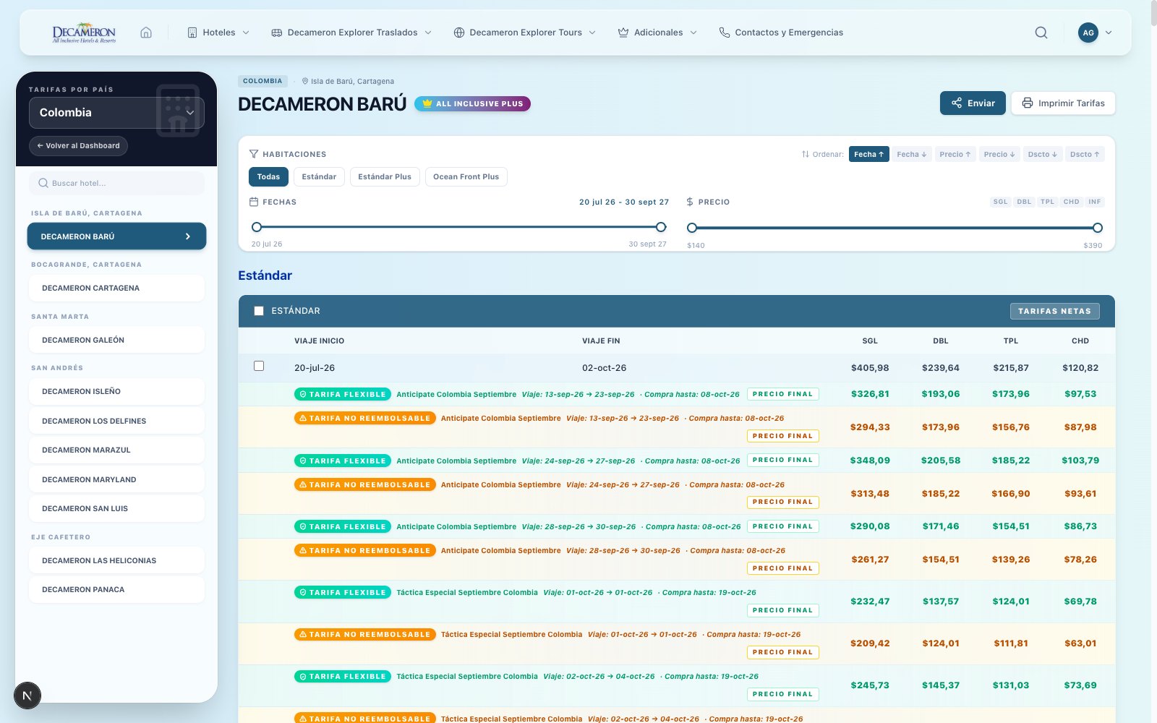Click the Fechas calendar icon
Image resolution: width=1157 pixels, height=723 pixels.
click(254, 202)
